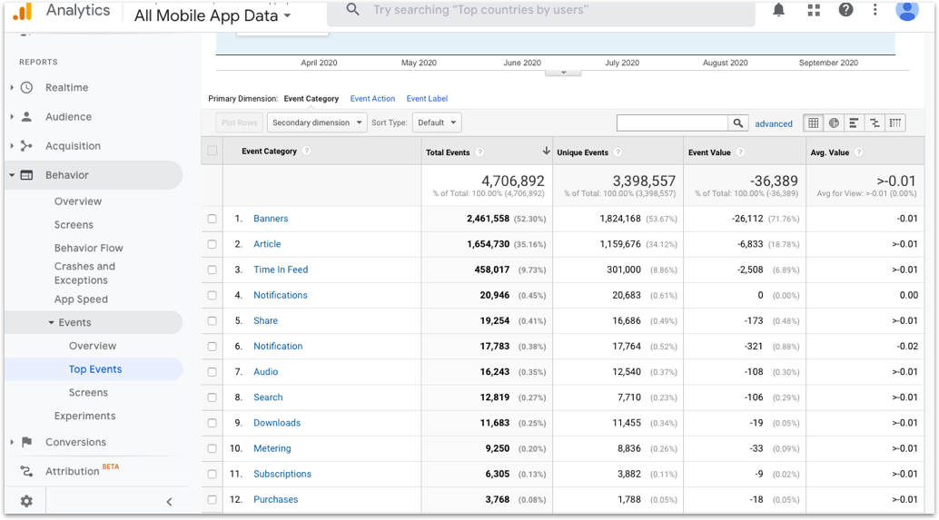The image size is (939, 520).
Task: Open App Speed report
Action: pyautogui.click(x=81, y=299)
